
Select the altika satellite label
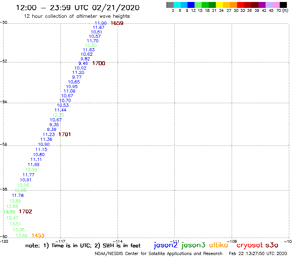pyautogui.click(x=219, y=245)
